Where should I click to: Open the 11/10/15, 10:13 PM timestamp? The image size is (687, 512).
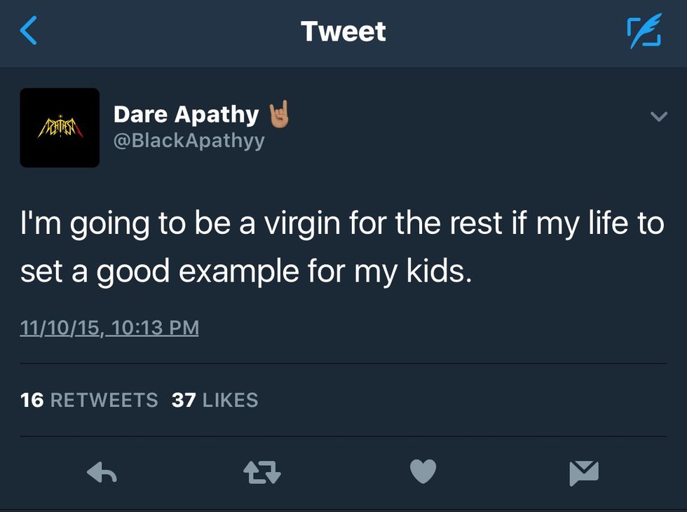coord(109,327)
